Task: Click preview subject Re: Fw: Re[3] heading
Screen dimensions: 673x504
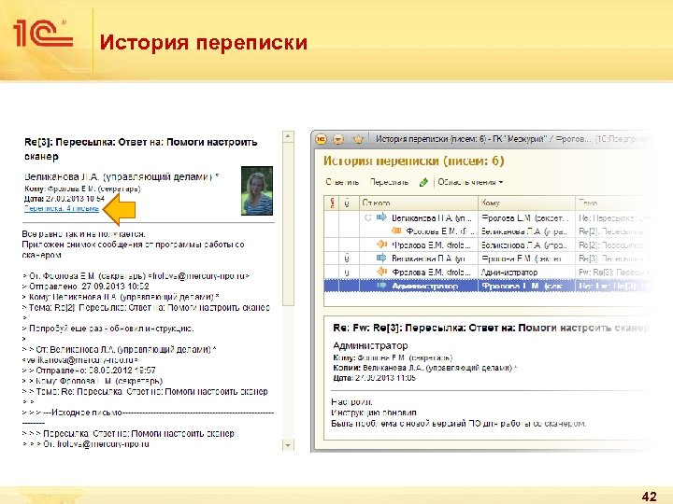Action: [x=490, y=328]
